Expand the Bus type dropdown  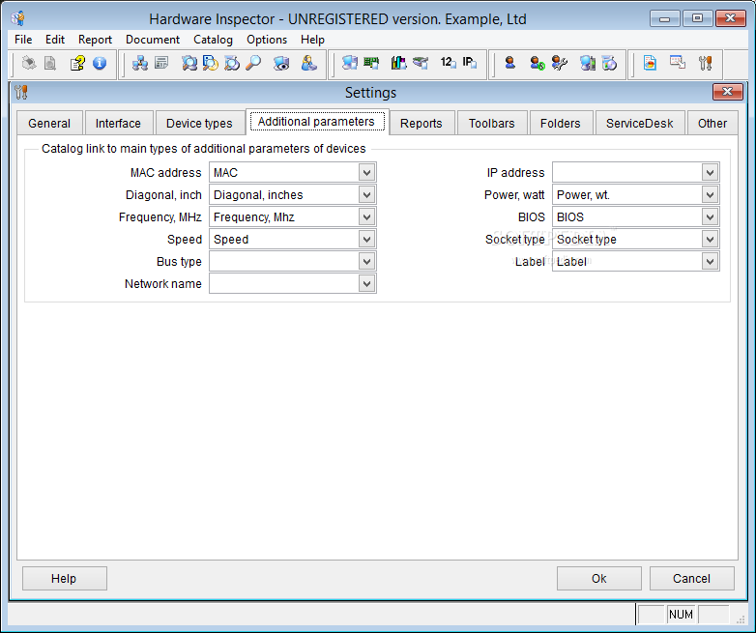click(366, 261)
